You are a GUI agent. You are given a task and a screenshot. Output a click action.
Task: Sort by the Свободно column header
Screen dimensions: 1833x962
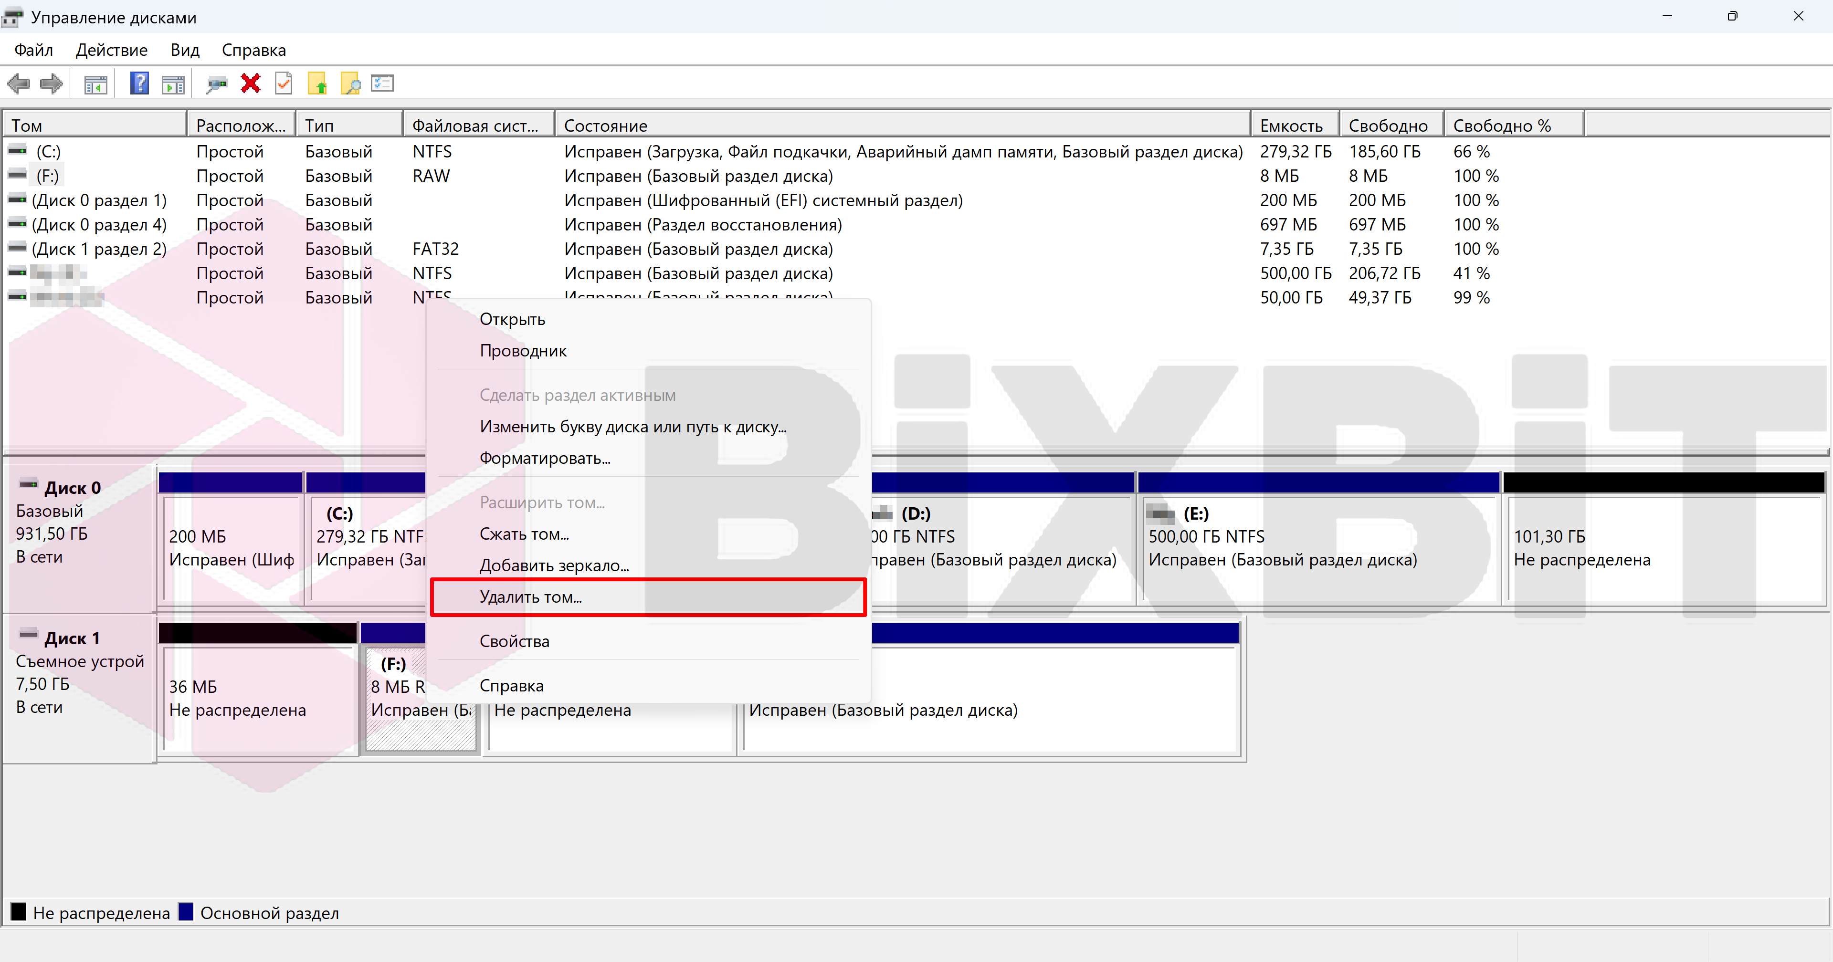[x=1392, y=125]
